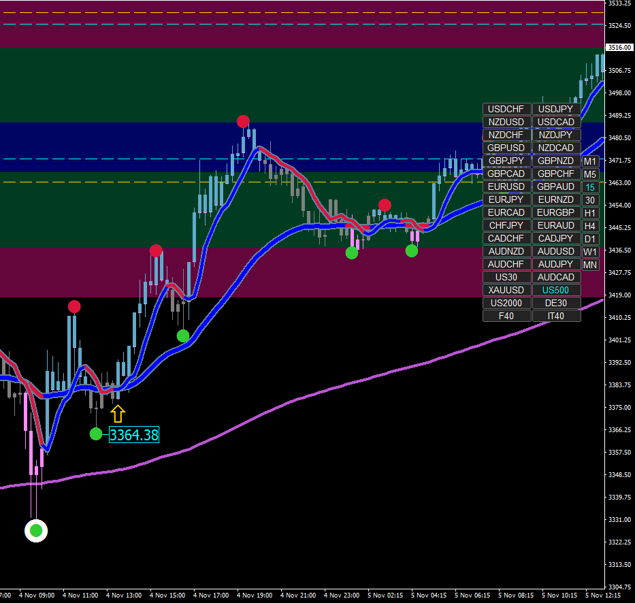635x603 pixels.
Task: Load the GBPUSD pair
Action: tap(506, 148)
